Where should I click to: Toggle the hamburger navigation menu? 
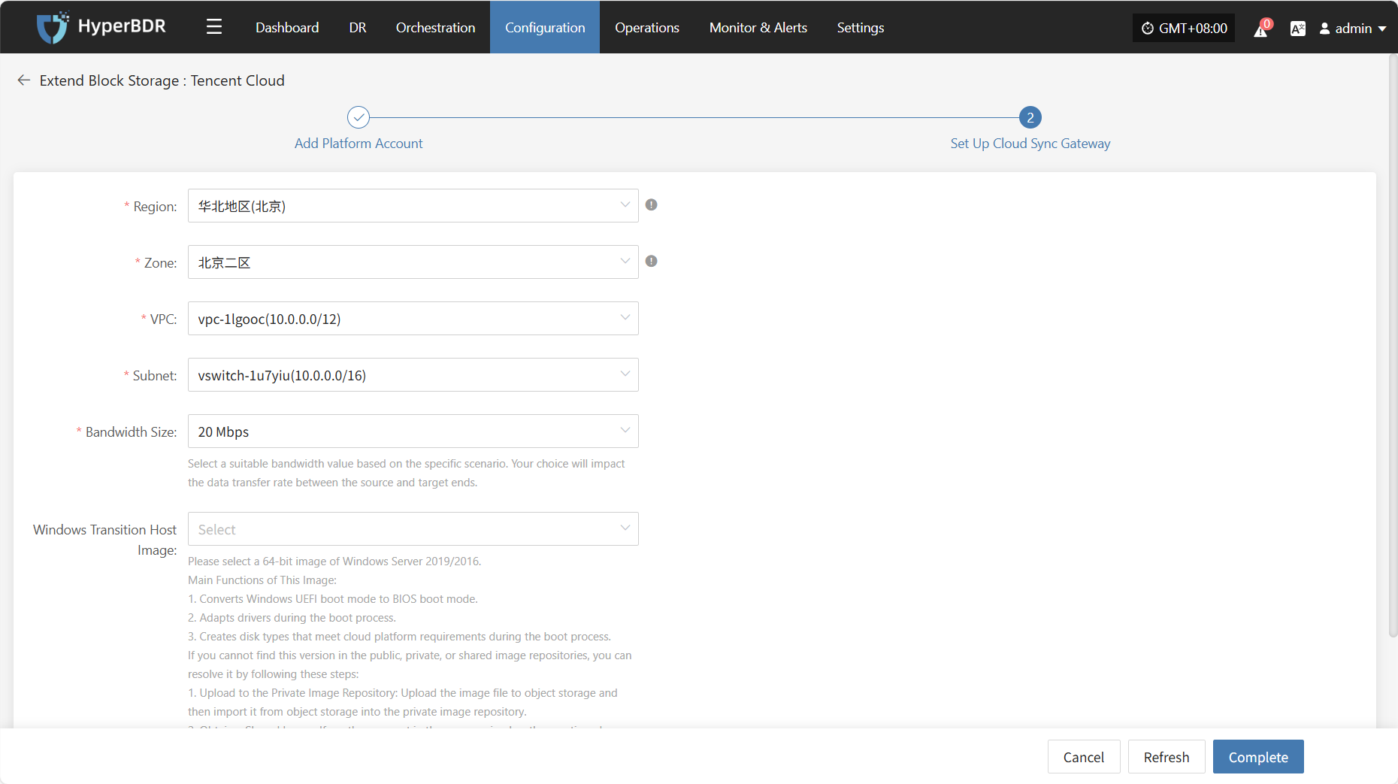(x=214, y=27)
